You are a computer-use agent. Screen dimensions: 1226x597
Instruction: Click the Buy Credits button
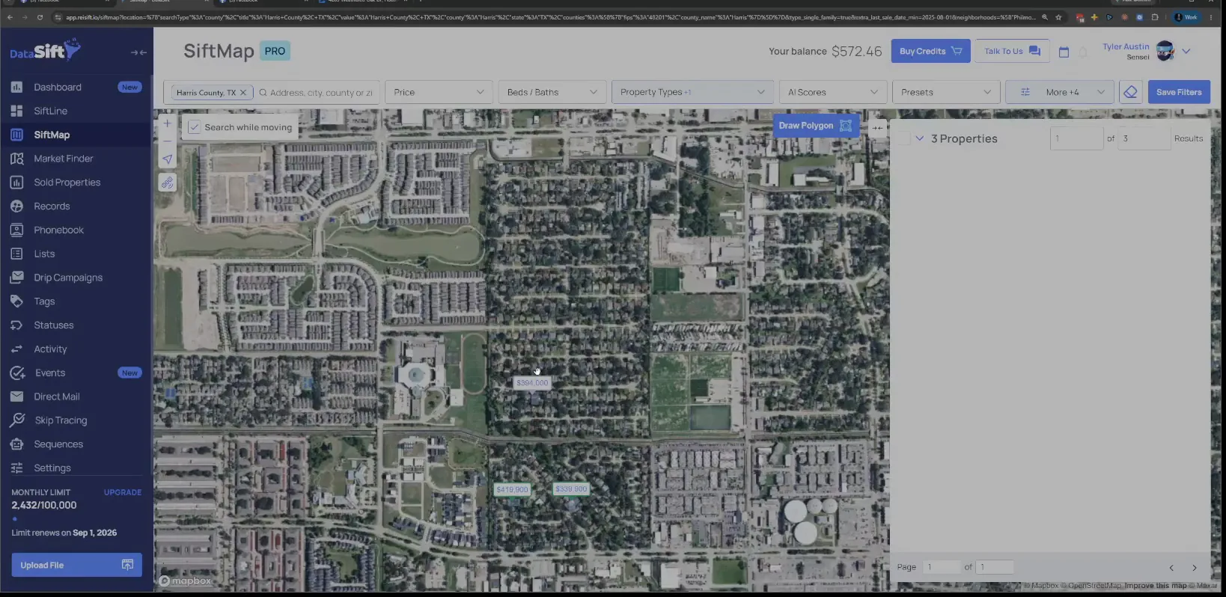point(930,51)
